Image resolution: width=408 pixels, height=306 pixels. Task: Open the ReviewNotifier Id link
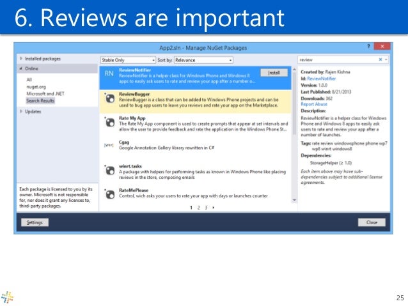tap(322, 79)
